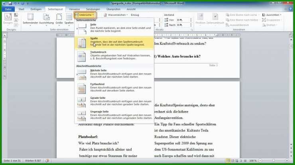The width and height of the screenshot is (295, 165).
Task: Open the Datei file menu
Action: pyautogui.click(x=9, y=8)
